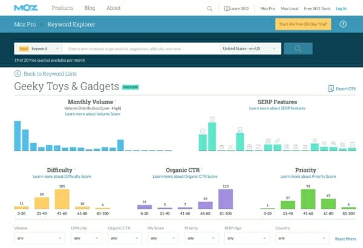The image size is (363, 248).
Task: Open the SERP Age filter dropdown
Action: point(247,238)
